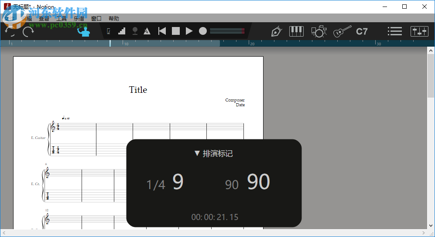This screenshot has height=237, width=435.
Task: Expand the 排演标记 dropdown triangle
Action: coord(197,153)
